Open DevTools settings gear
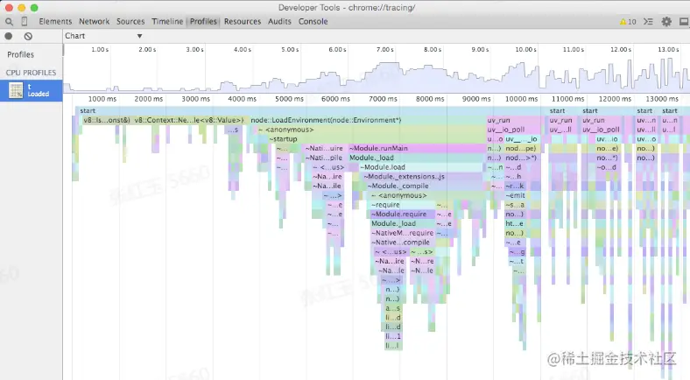The height and width of the screenshot is (380, 690). (666, 22)
